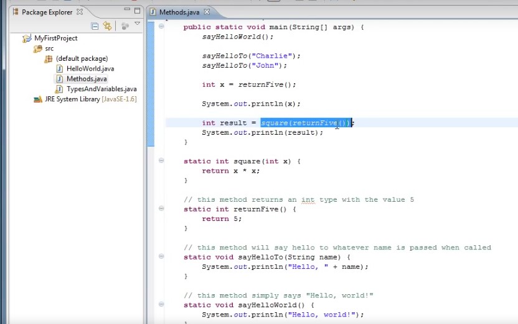Toggle Link with Editor in Package Explorer
The height and width of the screenshot is (324, 518).
[x=107, y=25]
